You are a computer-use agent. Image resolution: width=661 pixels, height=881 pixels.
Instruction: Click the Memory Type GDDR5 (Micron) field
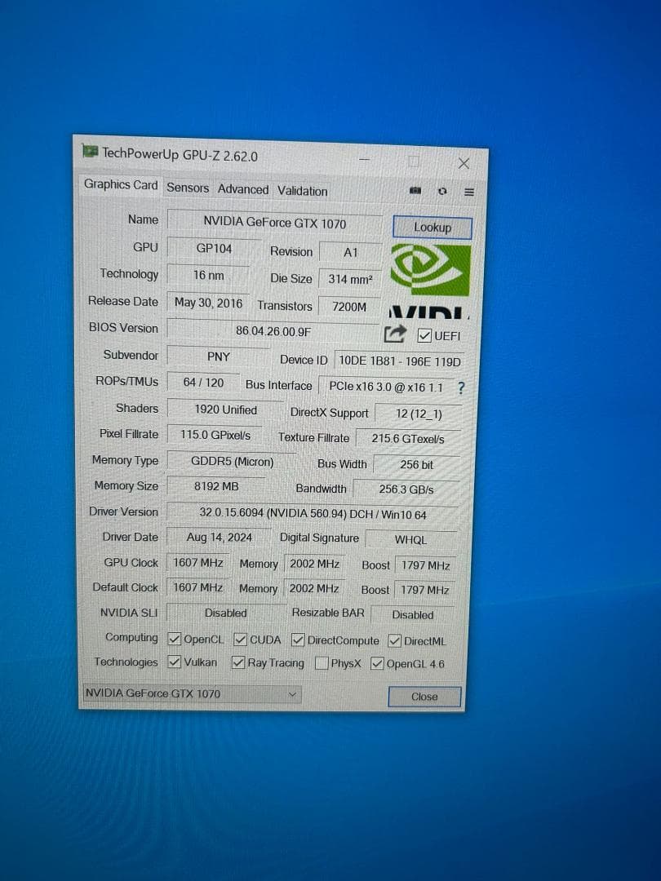[232, 461]
